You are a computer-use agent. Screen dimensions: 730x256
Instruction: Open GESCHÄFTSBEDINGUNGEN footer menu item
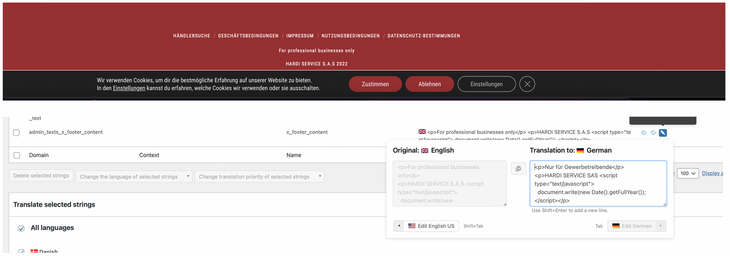248,36
